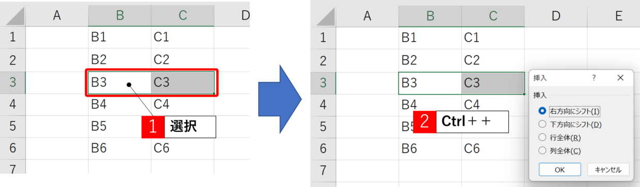
Task: Click cell C6 in the right sheet
Action: tap(493, 148)
